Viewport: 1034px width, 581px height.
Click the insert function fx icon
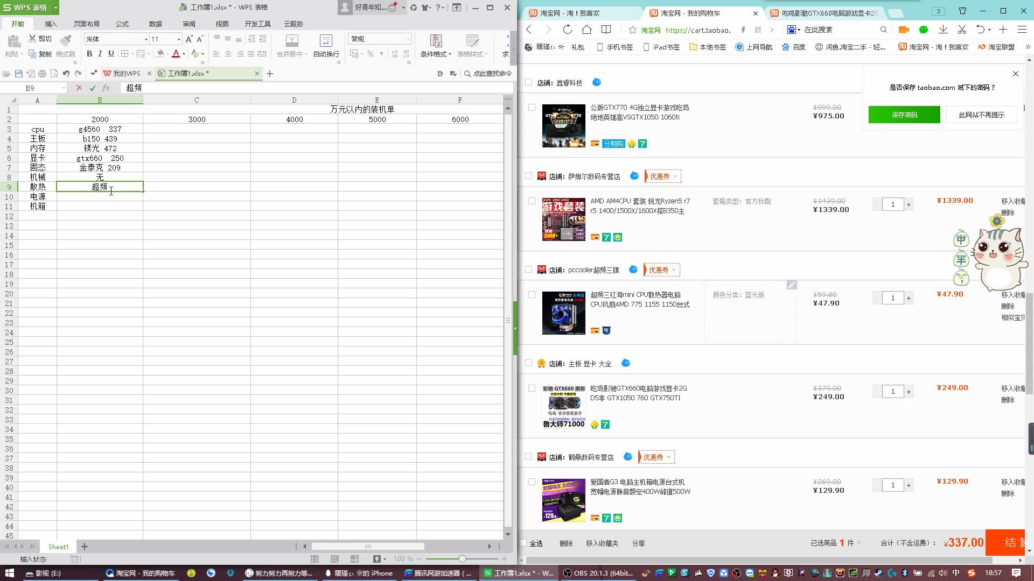tap(106, 88)
